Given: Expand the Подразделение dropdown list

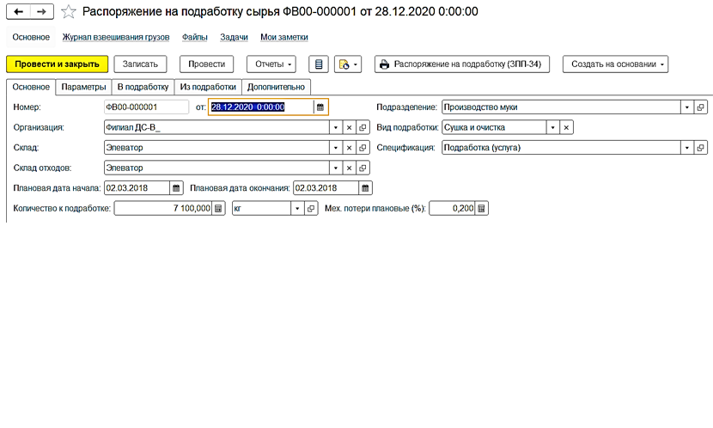Looking at the screenshot, I should [x=687, y=107].
